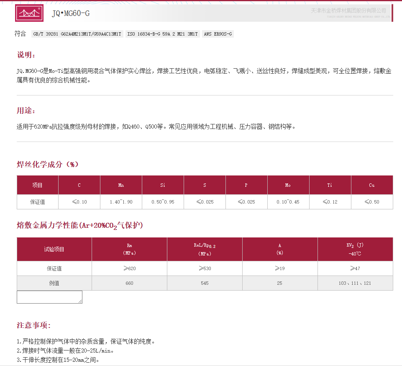Select the 焊丝化学成分 (%) heading
402x366 pixels.
point(48,164)
